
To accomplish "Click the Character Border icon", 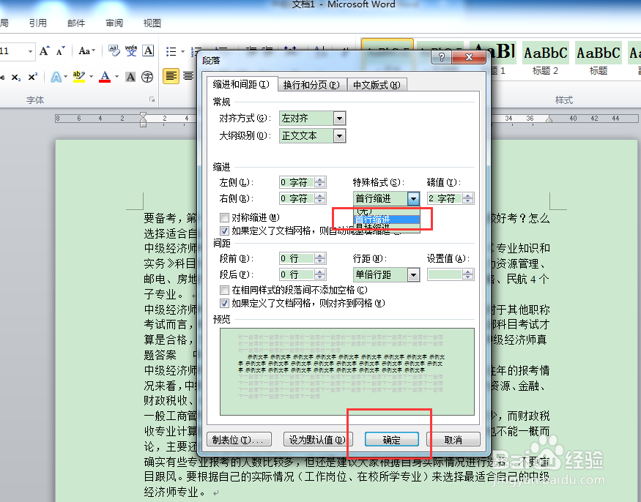I will click(148, 51).
